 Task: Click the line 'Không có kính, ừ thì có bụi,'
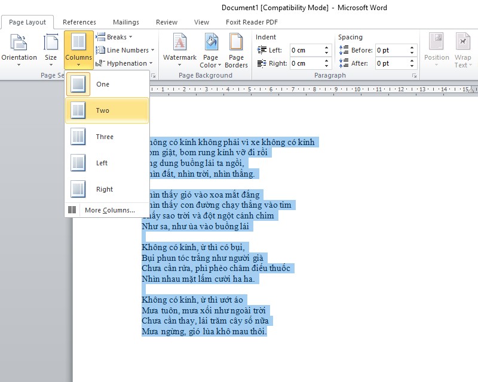pyautogui.click(x=193, y=247)
